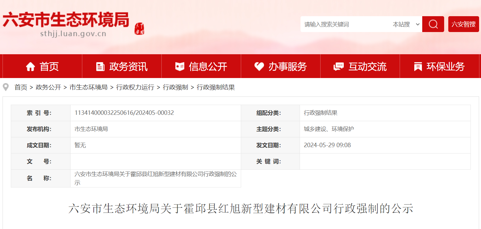
Task: Click the open-book icon beside 信息公开
Action: (x=180, y=67)
